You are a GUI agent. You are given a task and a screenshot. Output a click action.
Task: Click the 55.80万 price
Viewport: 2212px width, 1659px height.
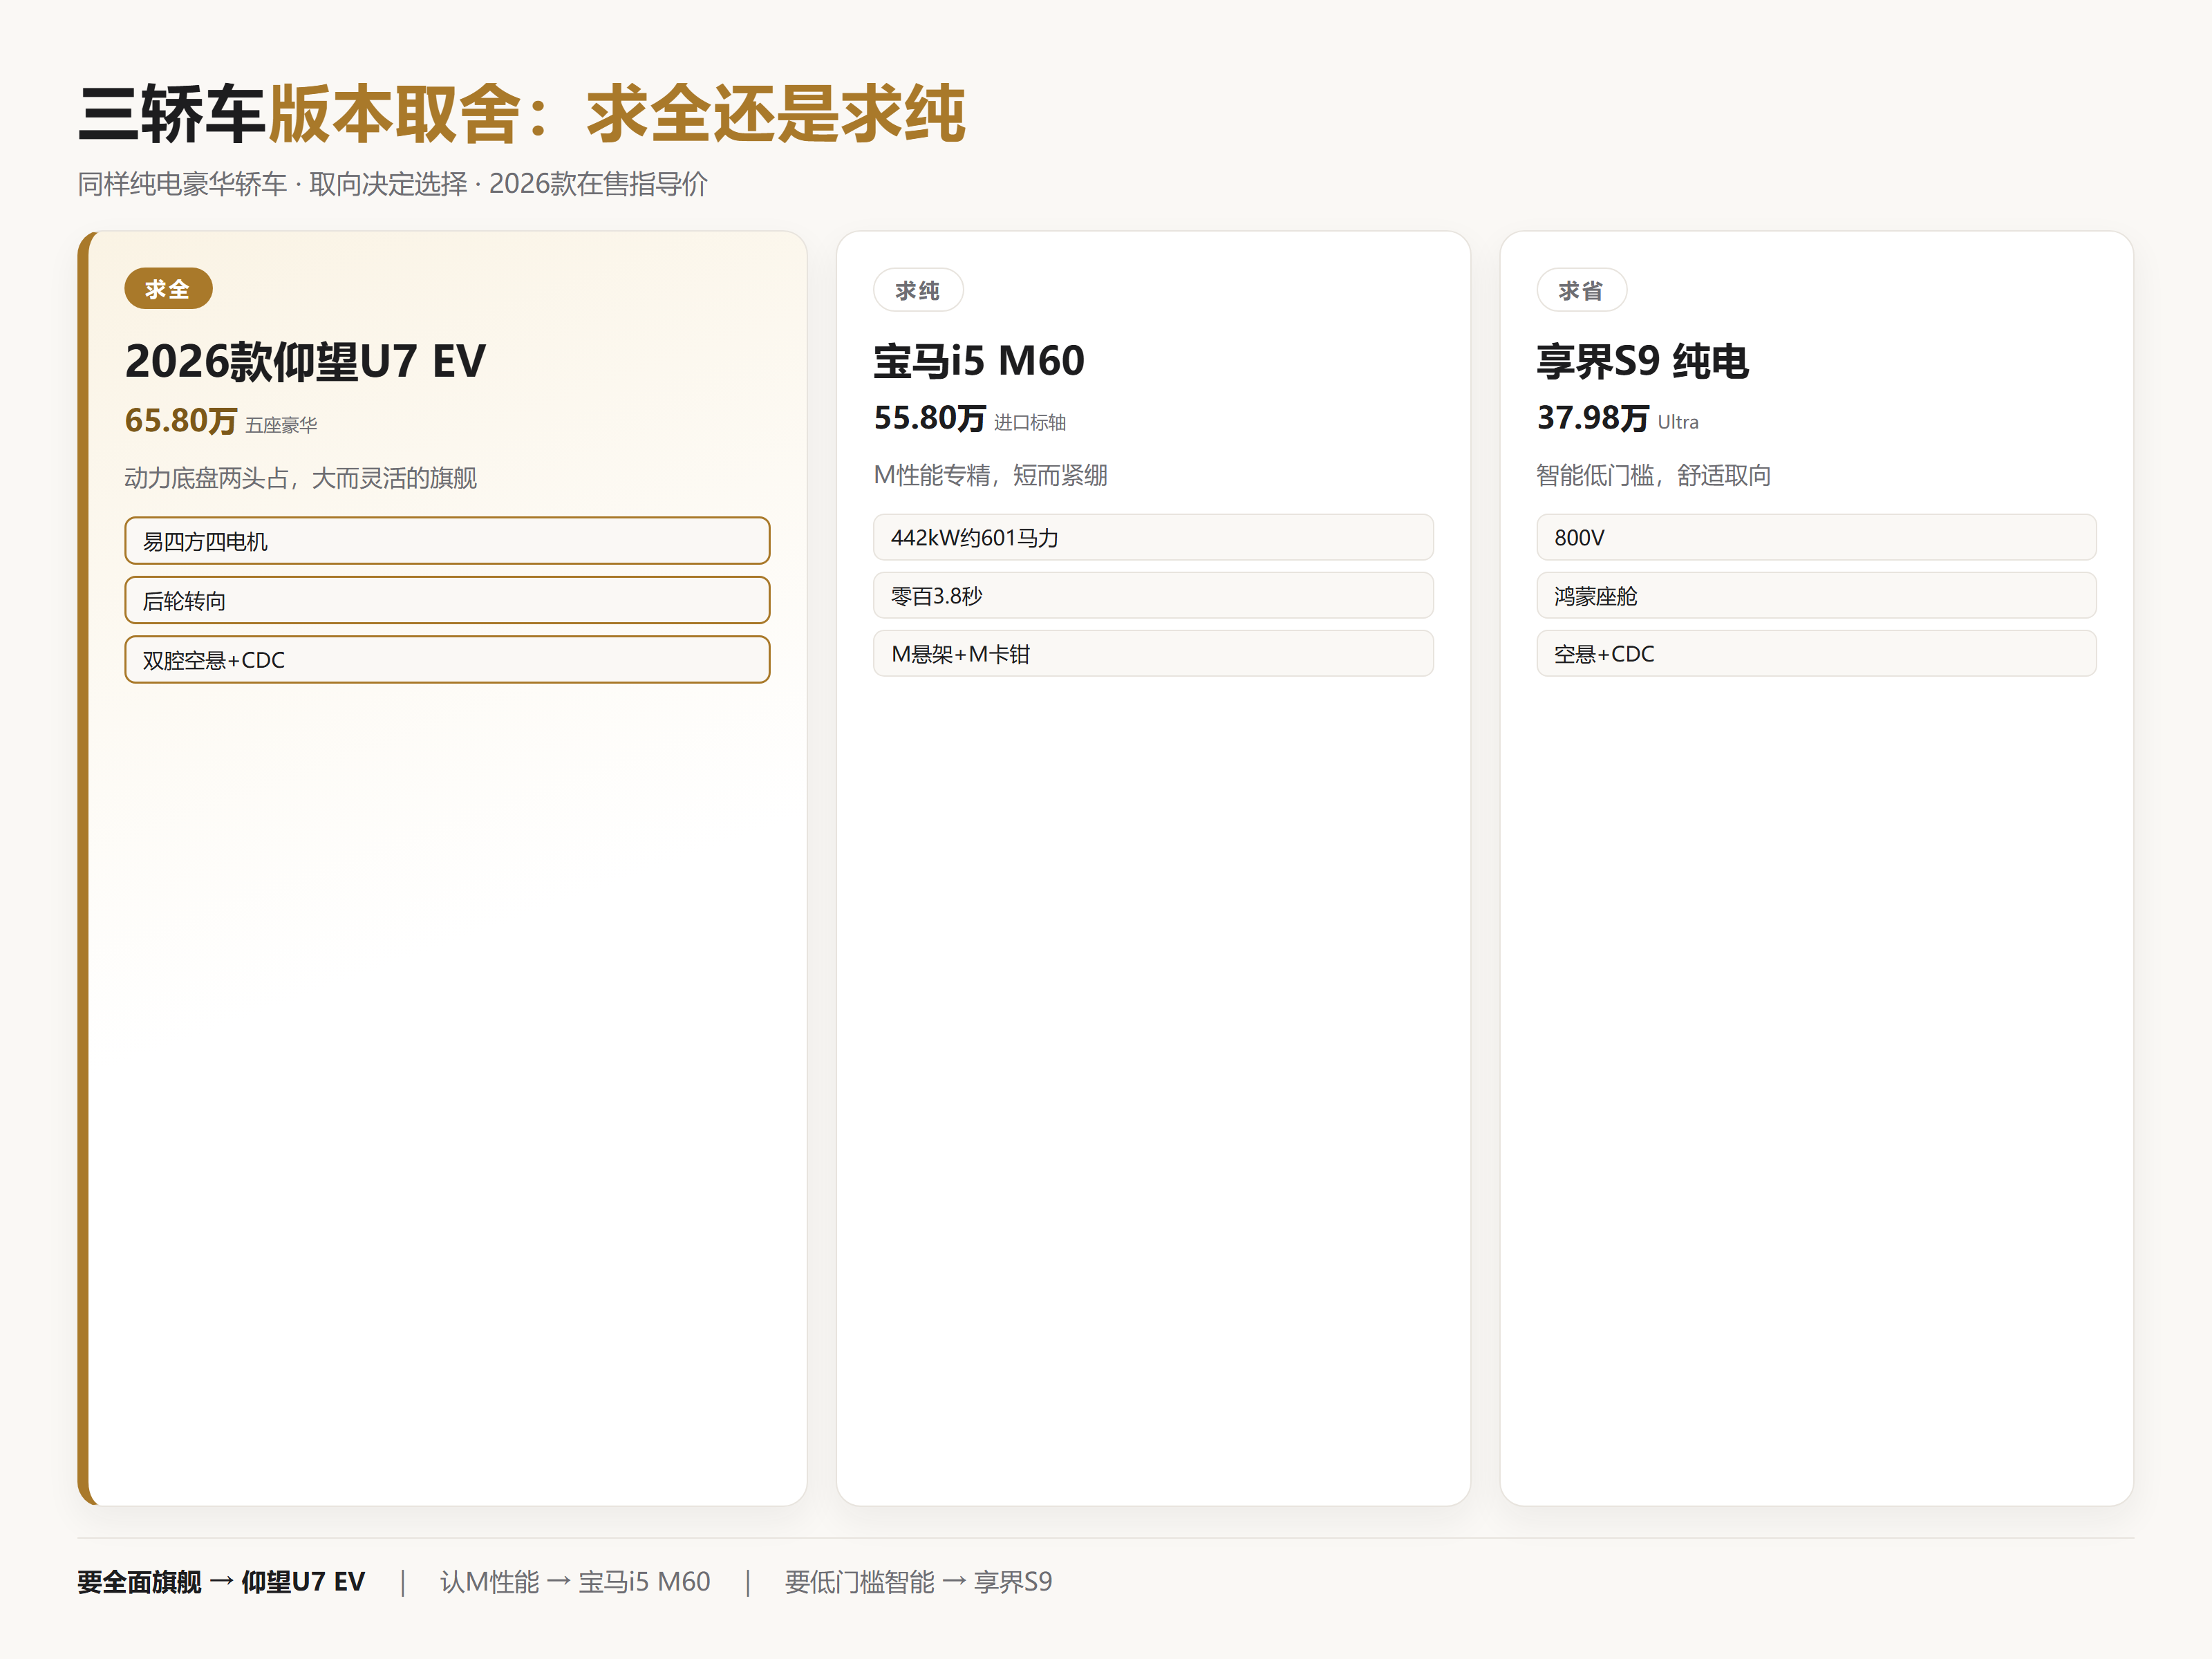[x=929, y=418]
